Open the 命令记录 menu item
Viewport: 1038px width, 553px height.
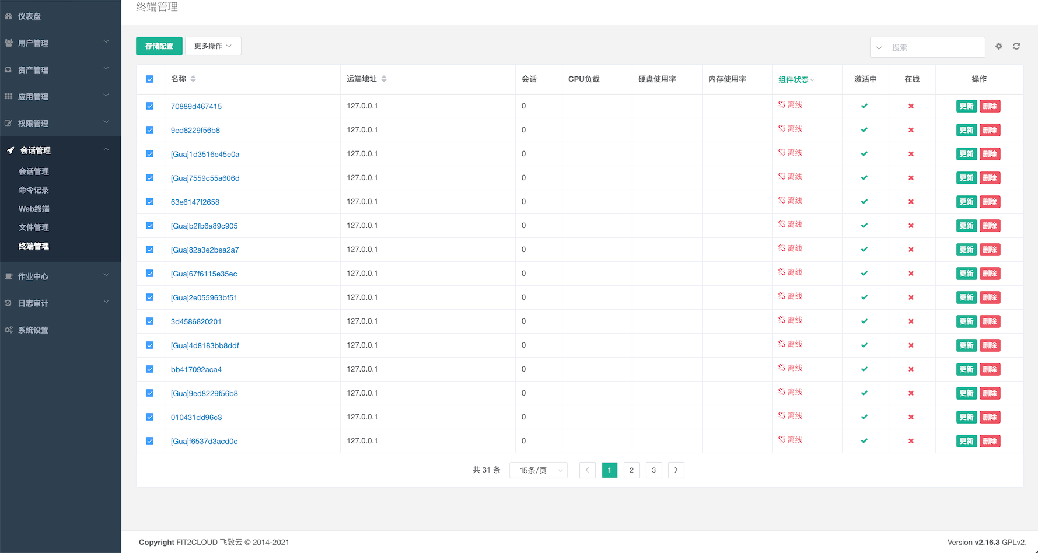pos(33,190)
